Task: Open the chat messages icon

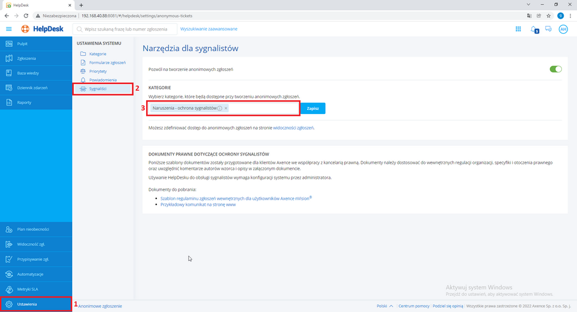Action: coord(548,29)
